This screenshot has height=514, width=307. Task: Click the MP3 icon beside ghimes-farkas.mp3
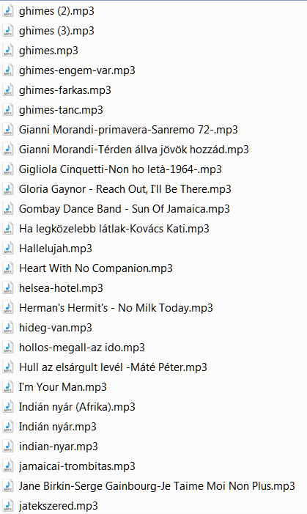8,90
